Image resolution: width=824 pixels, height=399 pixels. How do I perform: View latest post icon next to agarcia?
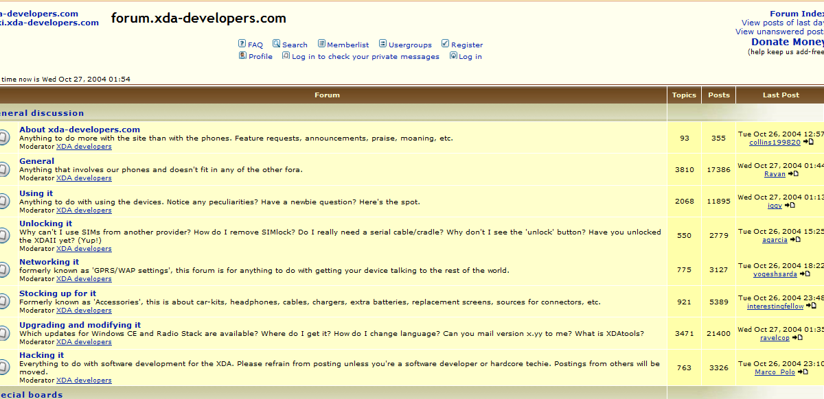(795, 239)
